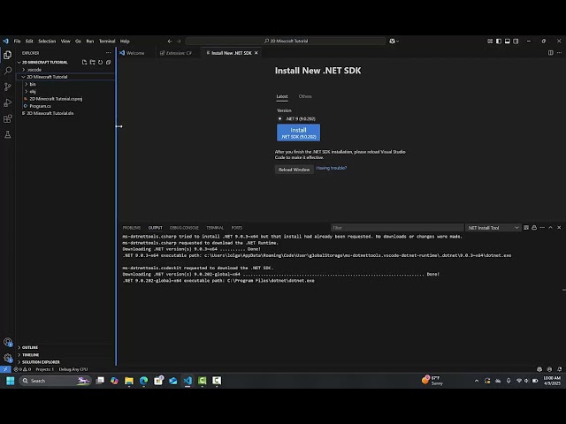Open errors and warnings count in status bar
Viewport: 566px width, 424px height.
22,369
